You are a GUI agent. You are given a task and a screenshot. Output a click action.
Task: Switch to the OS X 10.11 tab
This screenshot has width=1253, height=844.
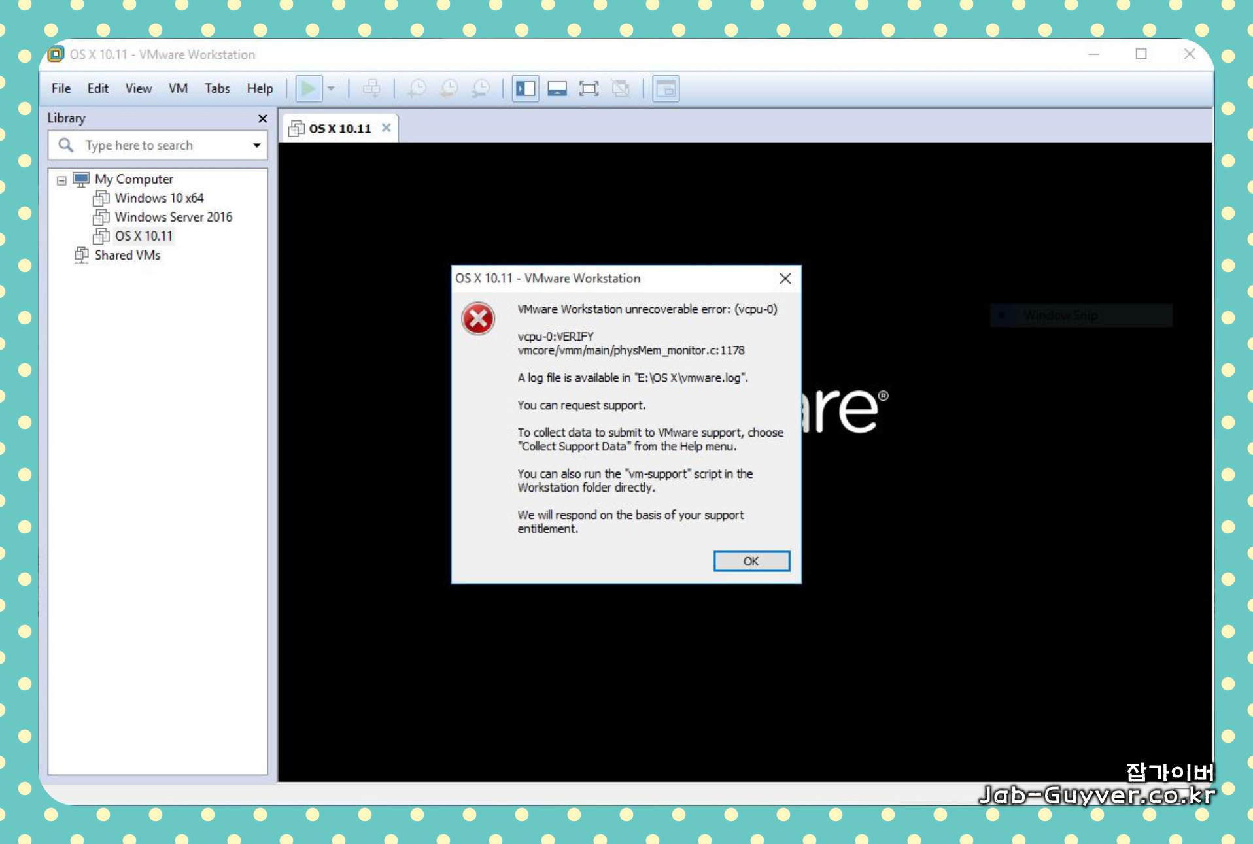coord(339,128)
